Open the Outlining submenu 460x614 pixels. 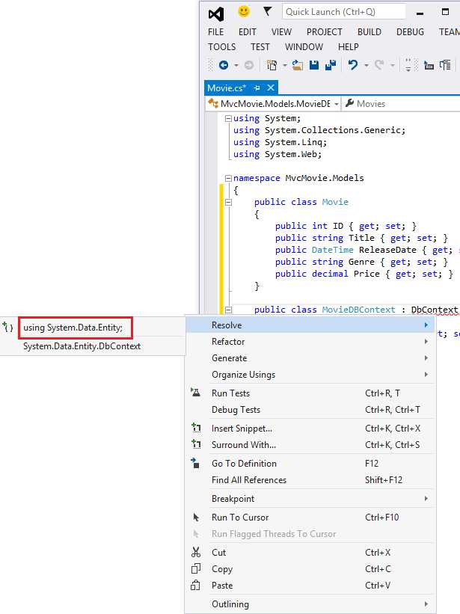(x=310, y=604)
